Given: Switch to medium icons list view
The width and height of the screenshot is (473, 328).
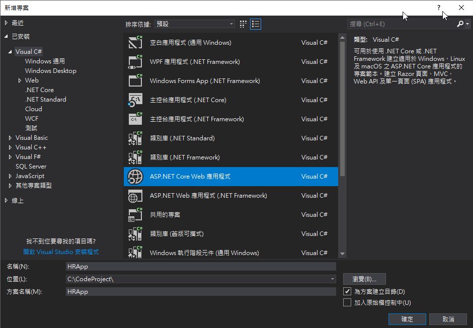Looking at the screenshot, I should click(x=256, y=24).
